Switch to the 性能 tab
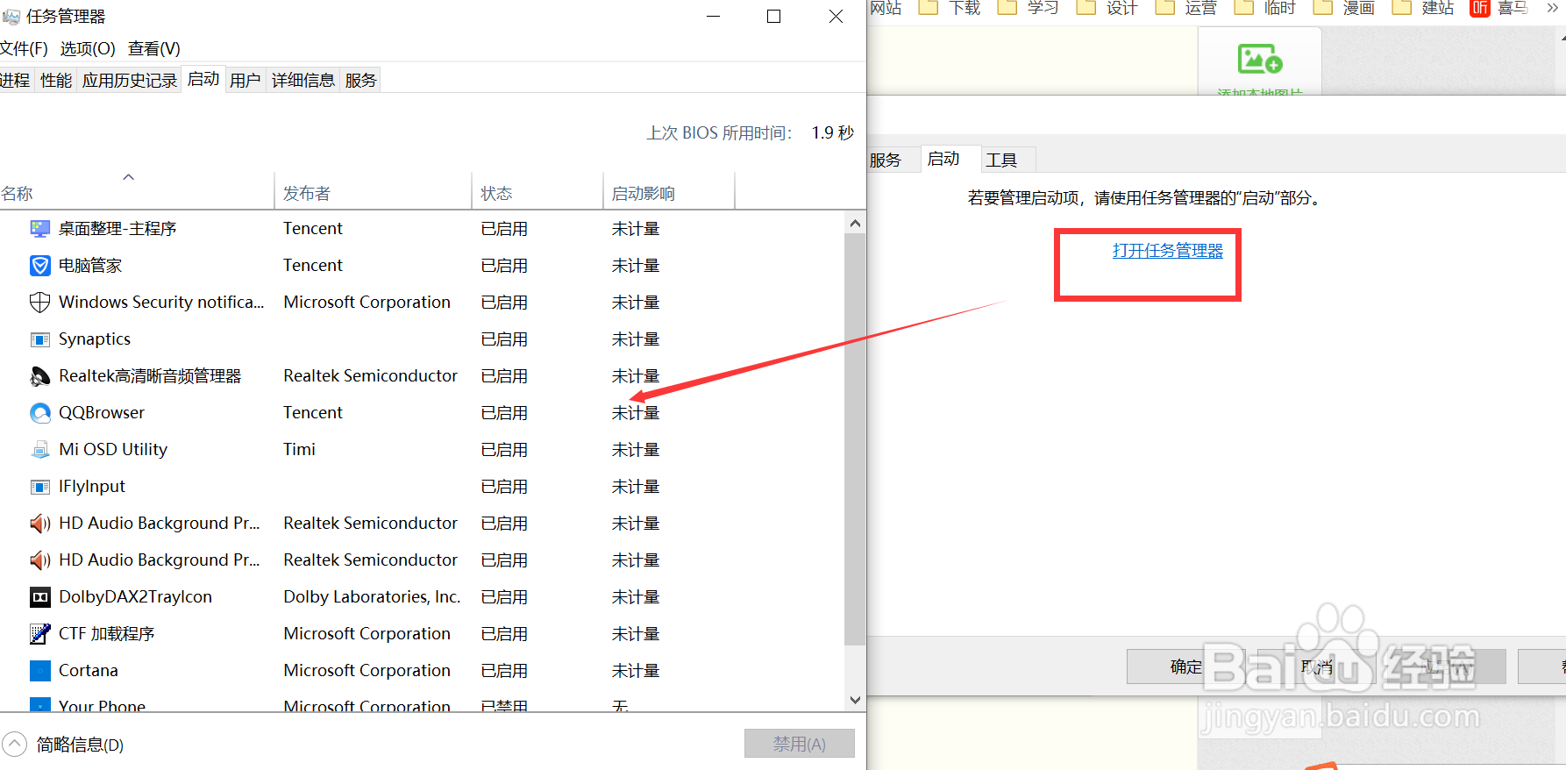The width and height of the screenshot is (1566, 770). 56,81
